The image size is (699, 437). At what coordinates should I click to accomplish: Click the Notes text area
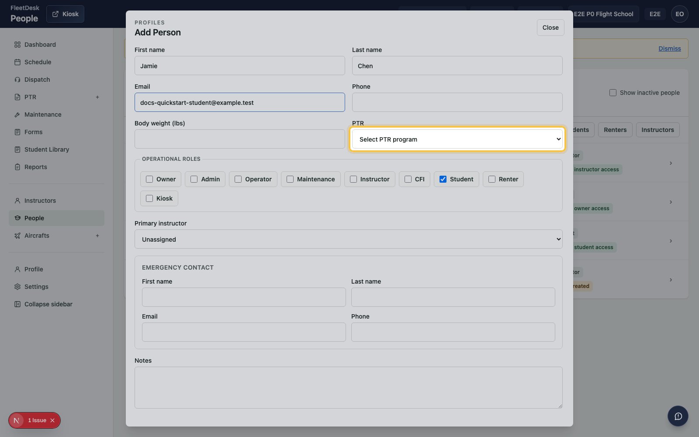(x=349, y=388)
